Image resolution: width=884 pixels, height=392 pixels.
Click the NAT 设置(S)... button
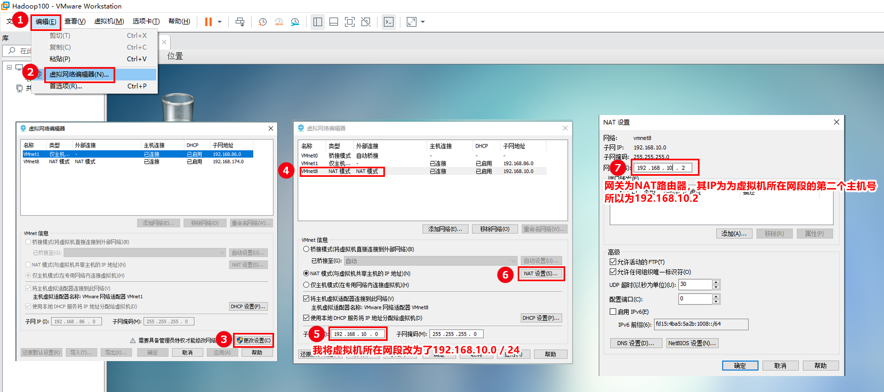click(541, 274)
